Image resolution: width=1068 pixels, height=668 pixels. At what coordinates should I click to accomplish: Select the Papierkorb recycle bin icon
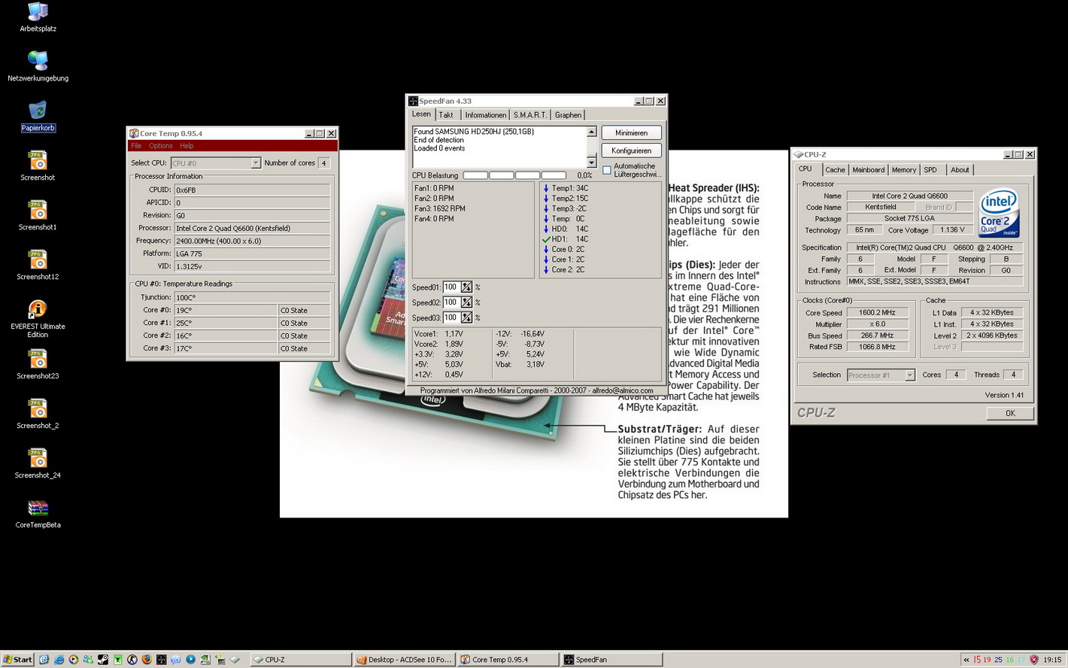click(x=38, y=117)
